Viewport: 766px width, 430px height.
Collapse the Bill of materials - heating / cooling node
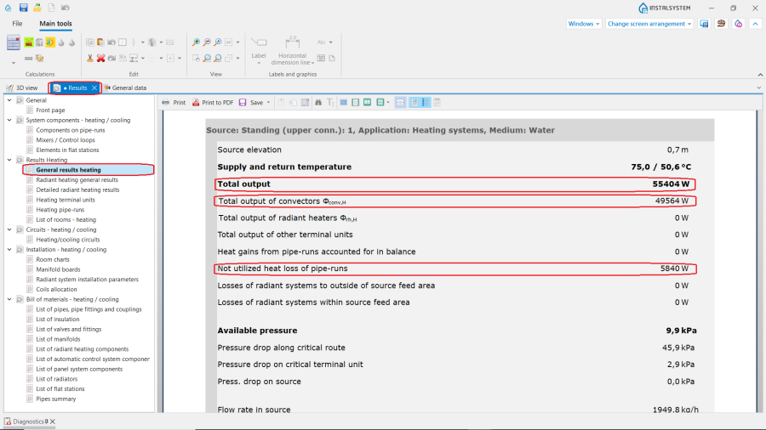tap(9, 299)
